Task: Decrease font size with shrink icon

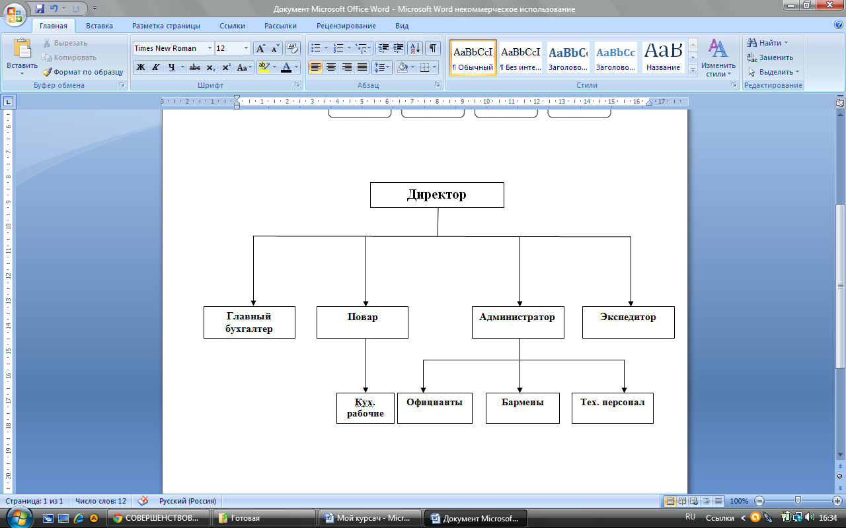Action: click(276, 48)
